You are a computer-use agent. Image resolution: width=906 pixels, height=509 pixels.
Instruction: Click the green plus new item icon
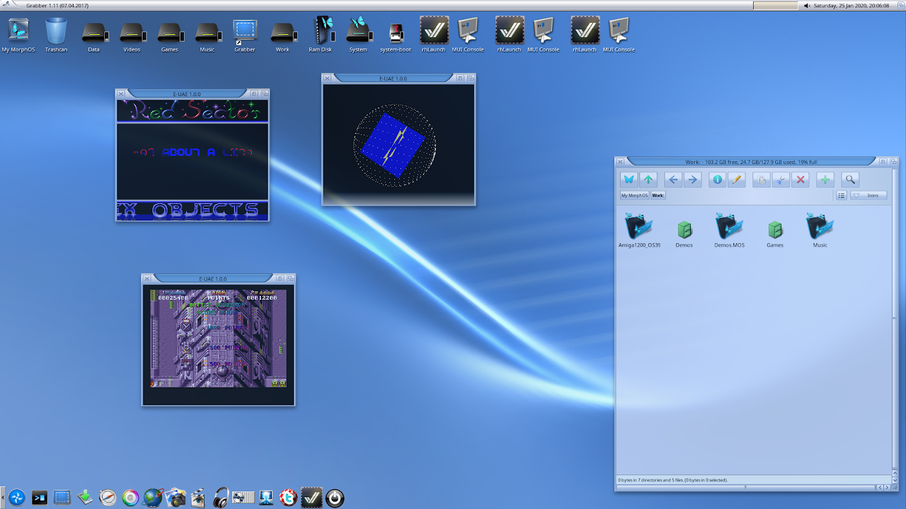point(825,180)
